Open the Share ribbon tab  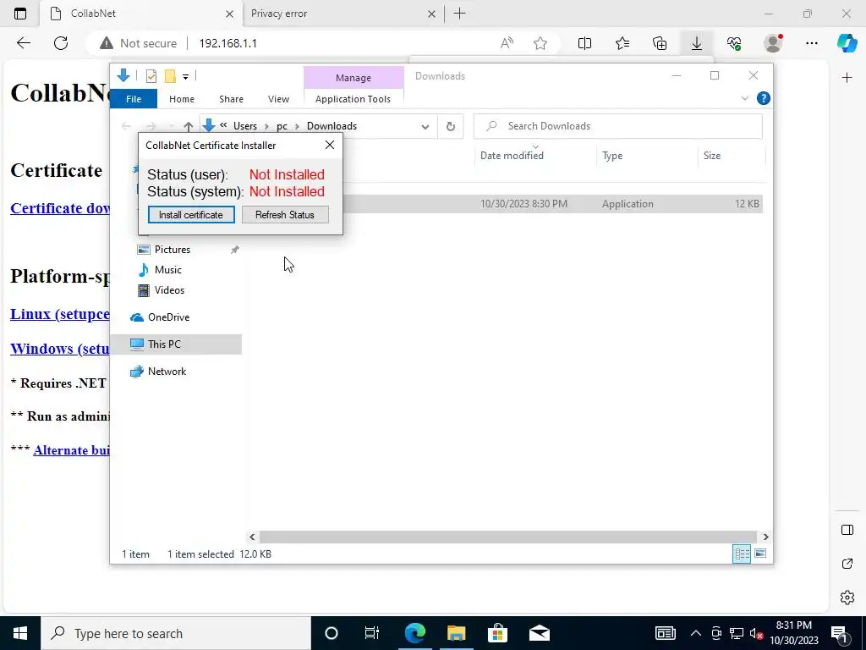(231, 99)
